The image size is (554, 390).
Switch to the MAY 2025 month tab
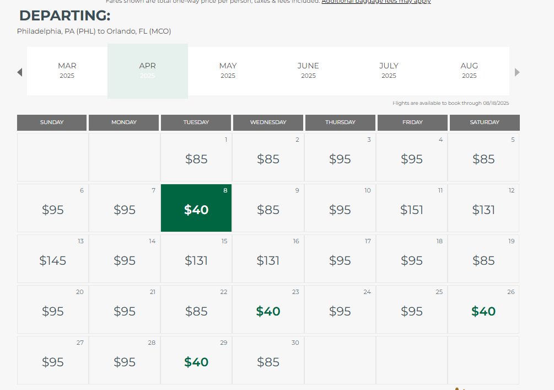pyautogui.click(x=228, y=71)
